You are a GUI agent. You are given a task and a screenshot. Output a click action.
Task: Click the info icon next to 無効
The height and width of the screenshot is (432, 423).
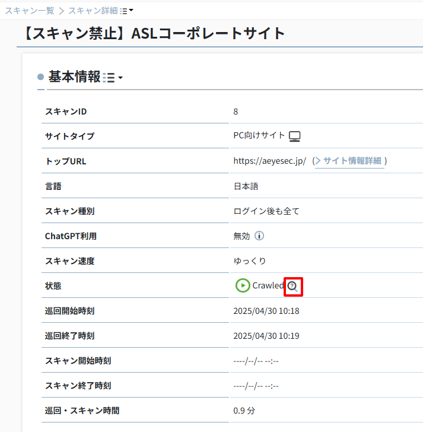pyautogui.click(x=259, y=236)
